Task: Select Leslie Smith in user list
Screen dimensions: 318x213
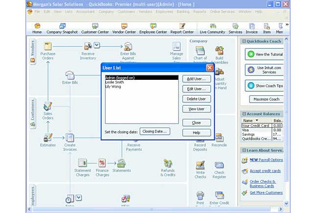Action: pyautogui.click(x=115, y=82)
